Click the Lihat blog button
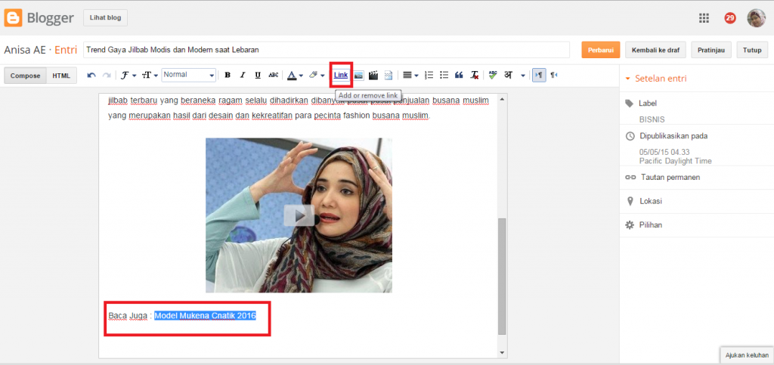774x365 pixels. click(x=105, y=17)
